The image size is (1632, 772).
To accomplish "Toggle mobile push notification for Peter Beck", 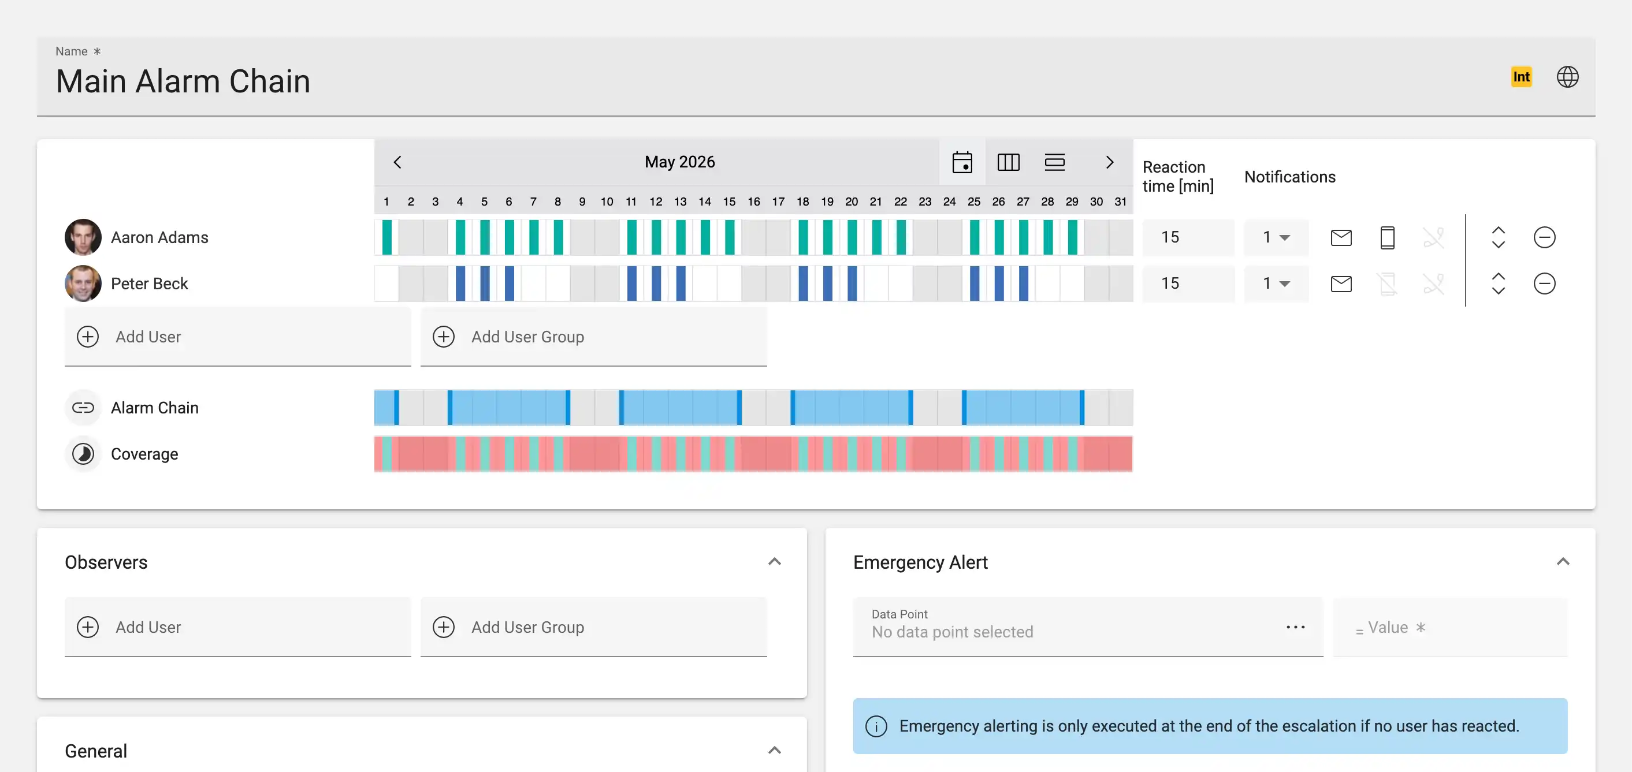I will [1387, 284].
